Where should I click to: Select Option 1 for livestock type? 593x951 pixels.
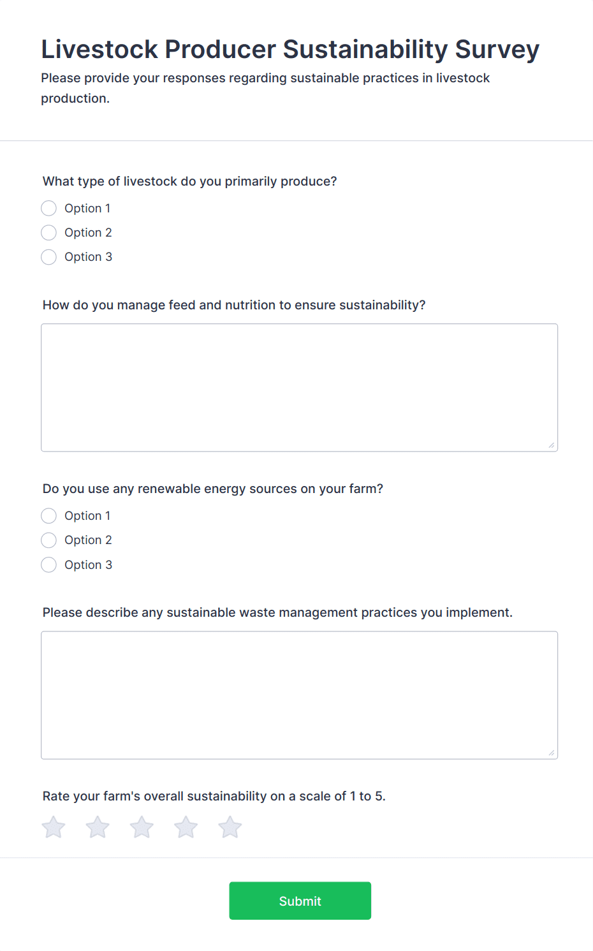click(x=49, y=209)
